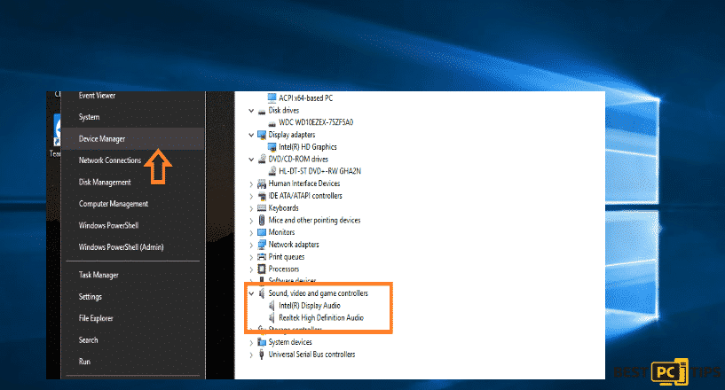725x390 pixels.
Task: Click the Disk drives category icon
Action: (262, 111)
